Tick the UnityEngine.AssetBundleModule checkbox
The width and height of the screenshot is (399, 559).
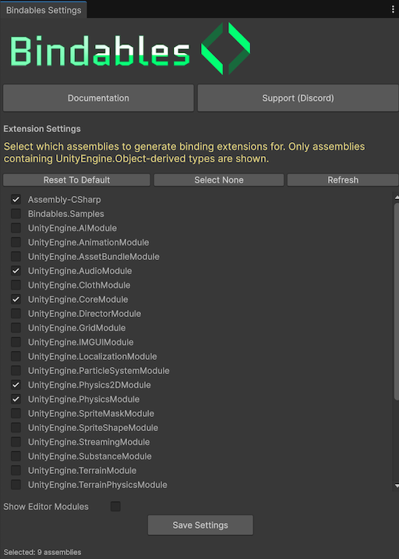pos(16,256)
